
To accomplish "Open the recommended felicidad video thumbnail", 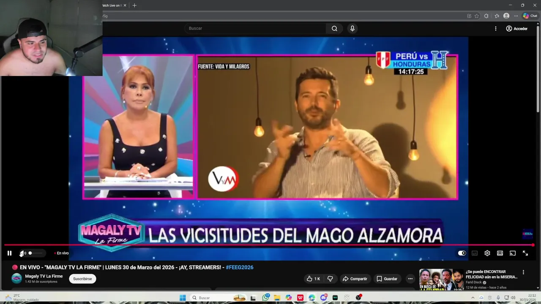I will click(x=441, y=280).
